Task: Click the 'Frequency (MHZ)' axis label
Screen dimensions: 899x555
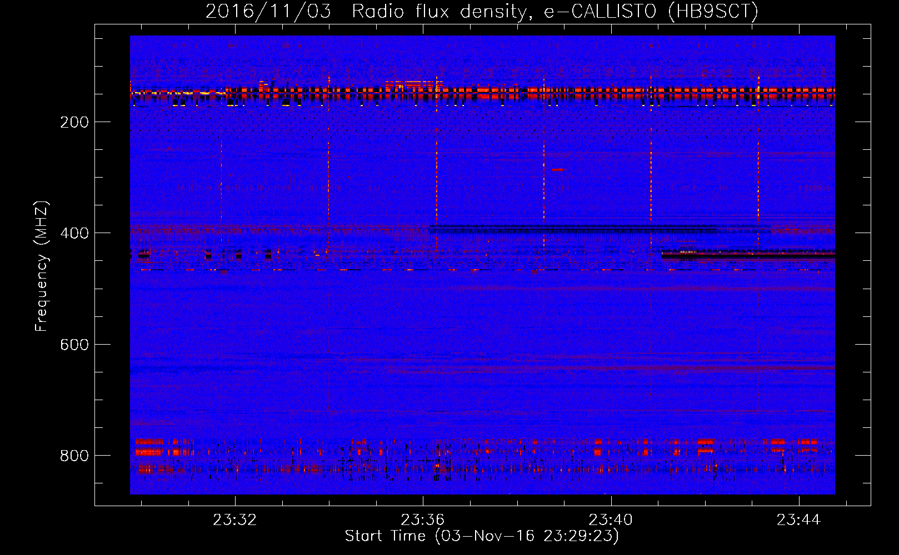Action: point(42,266)
